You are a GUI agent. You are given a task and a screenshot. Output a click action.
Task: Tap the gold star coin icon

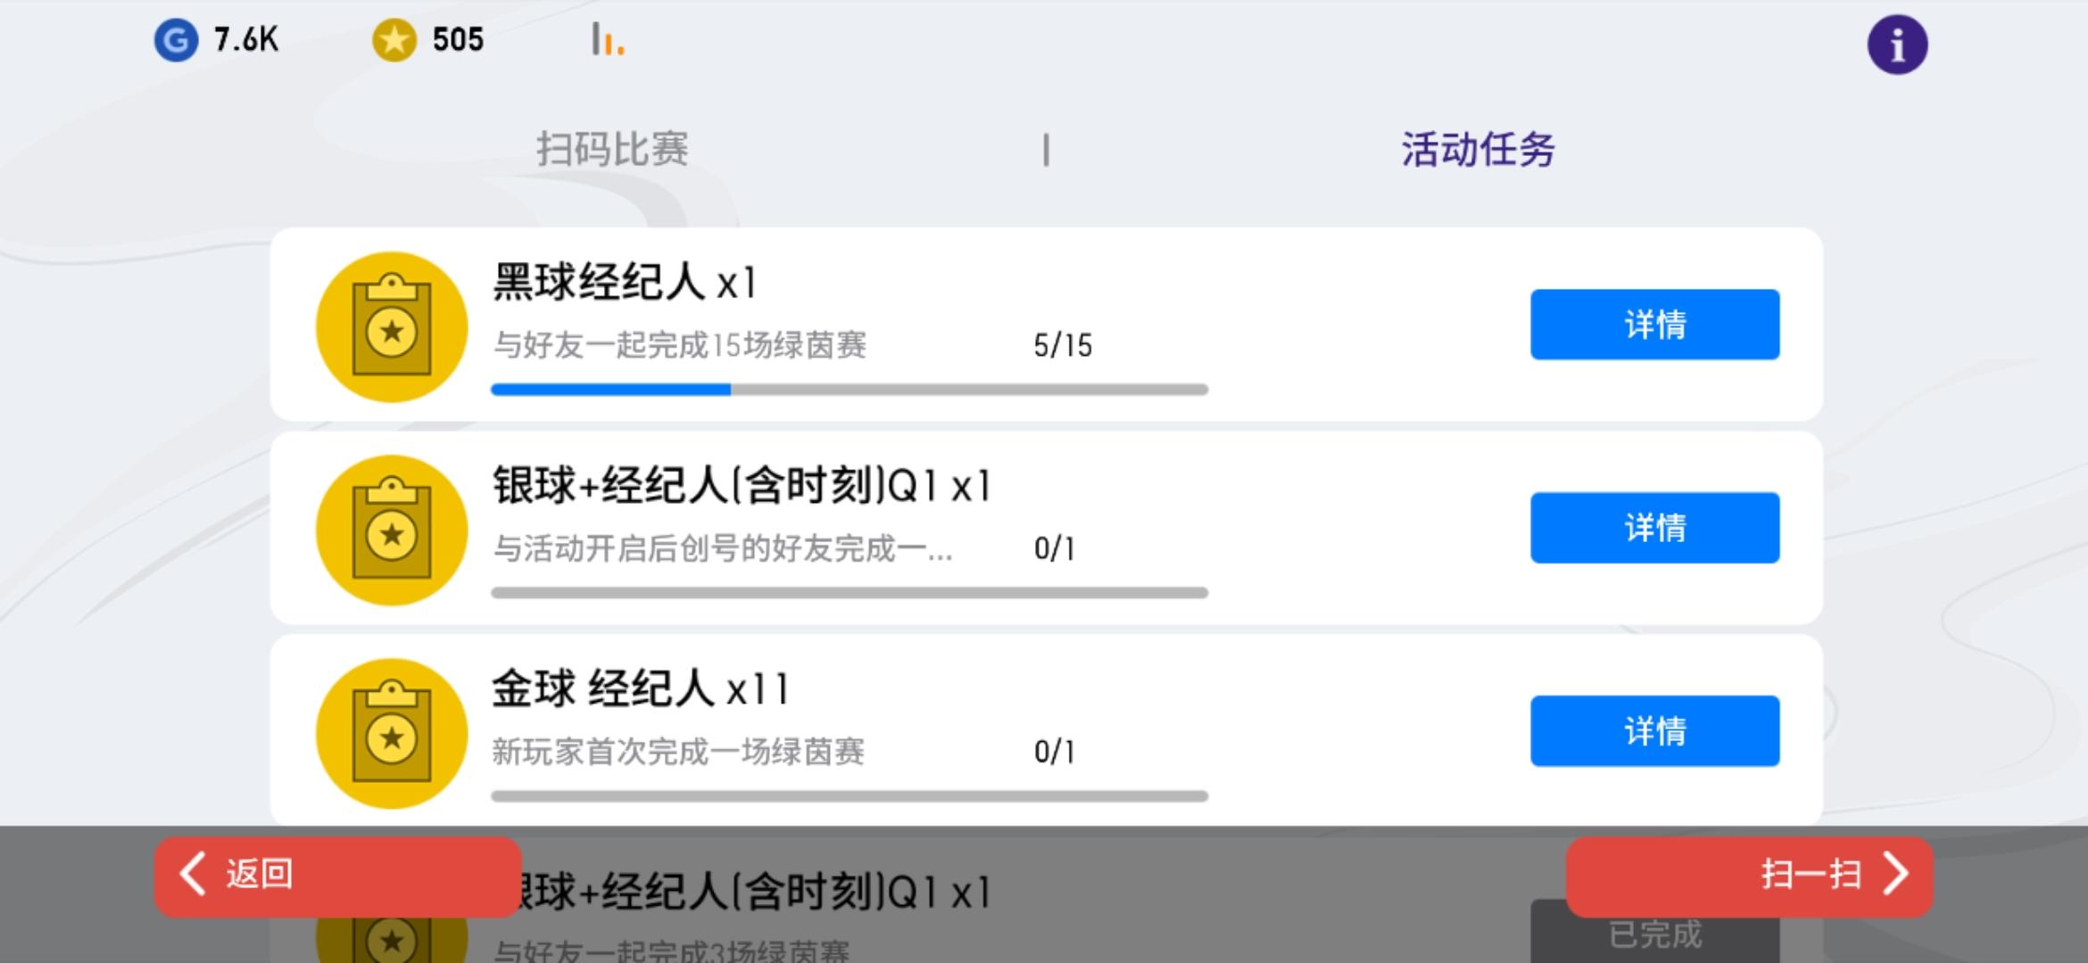tap(394, 40)
